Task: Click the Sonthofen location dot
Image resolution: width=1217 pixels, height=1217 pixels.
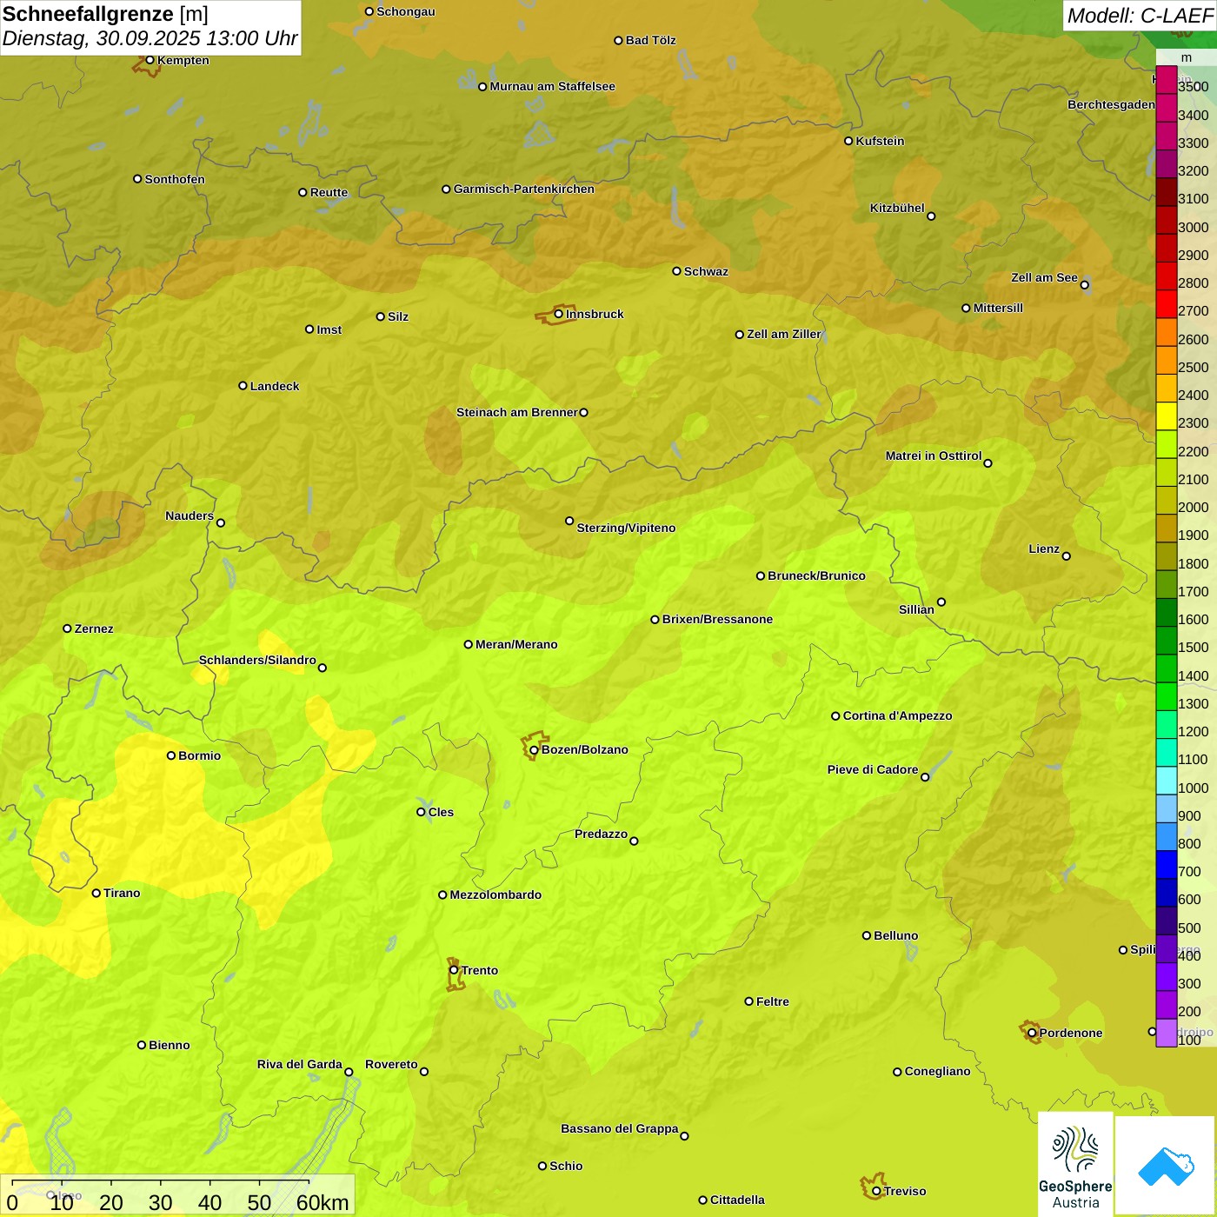Action: pos(137,179)
